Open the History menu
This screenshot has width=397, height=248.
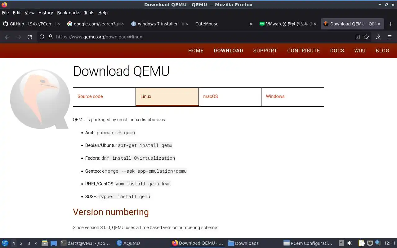pos(46,13)
